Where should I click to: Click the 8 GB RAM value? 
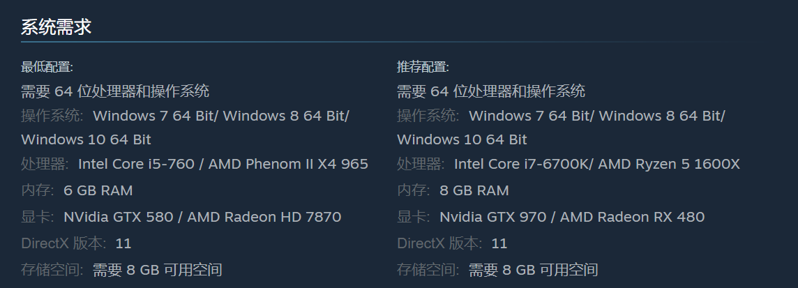coord(474,190)
